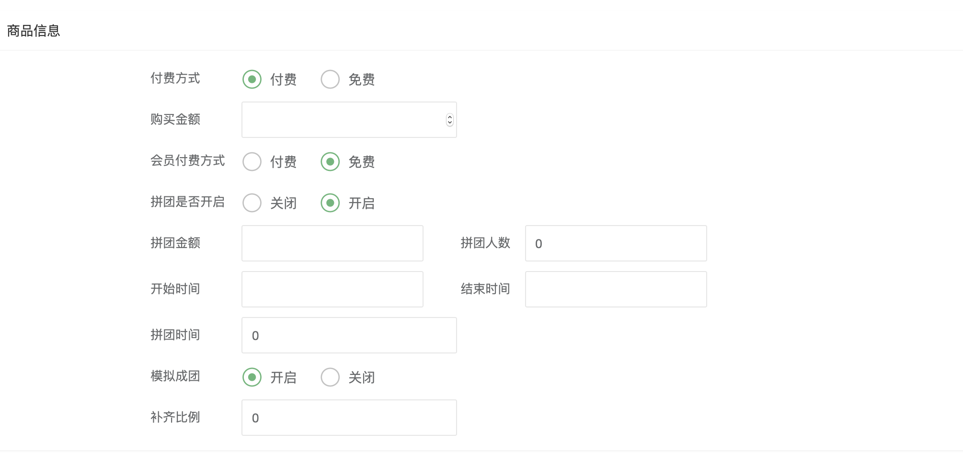
Task: Focus the 拼团时间 input field
Action: pyautogui.click(x=349, y=335)
